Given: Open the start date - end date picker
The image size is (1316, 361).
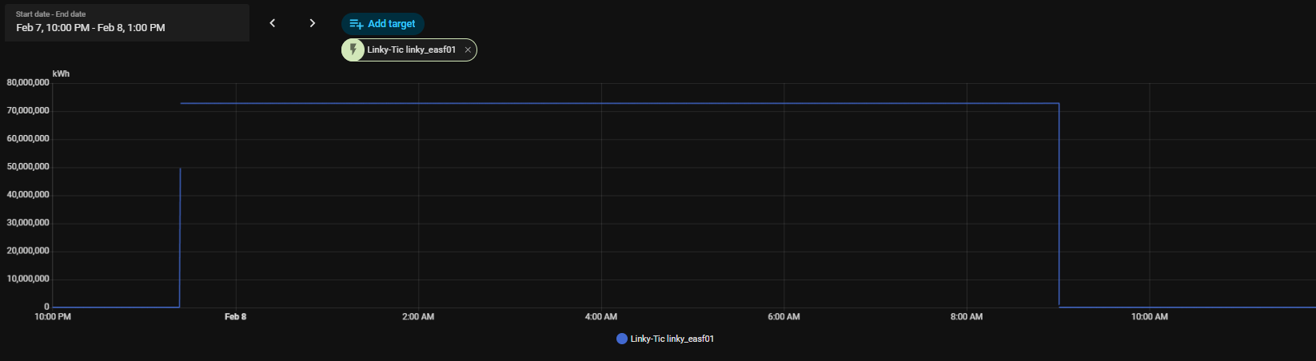Looking at the screenshot, I should coord(126,22).
